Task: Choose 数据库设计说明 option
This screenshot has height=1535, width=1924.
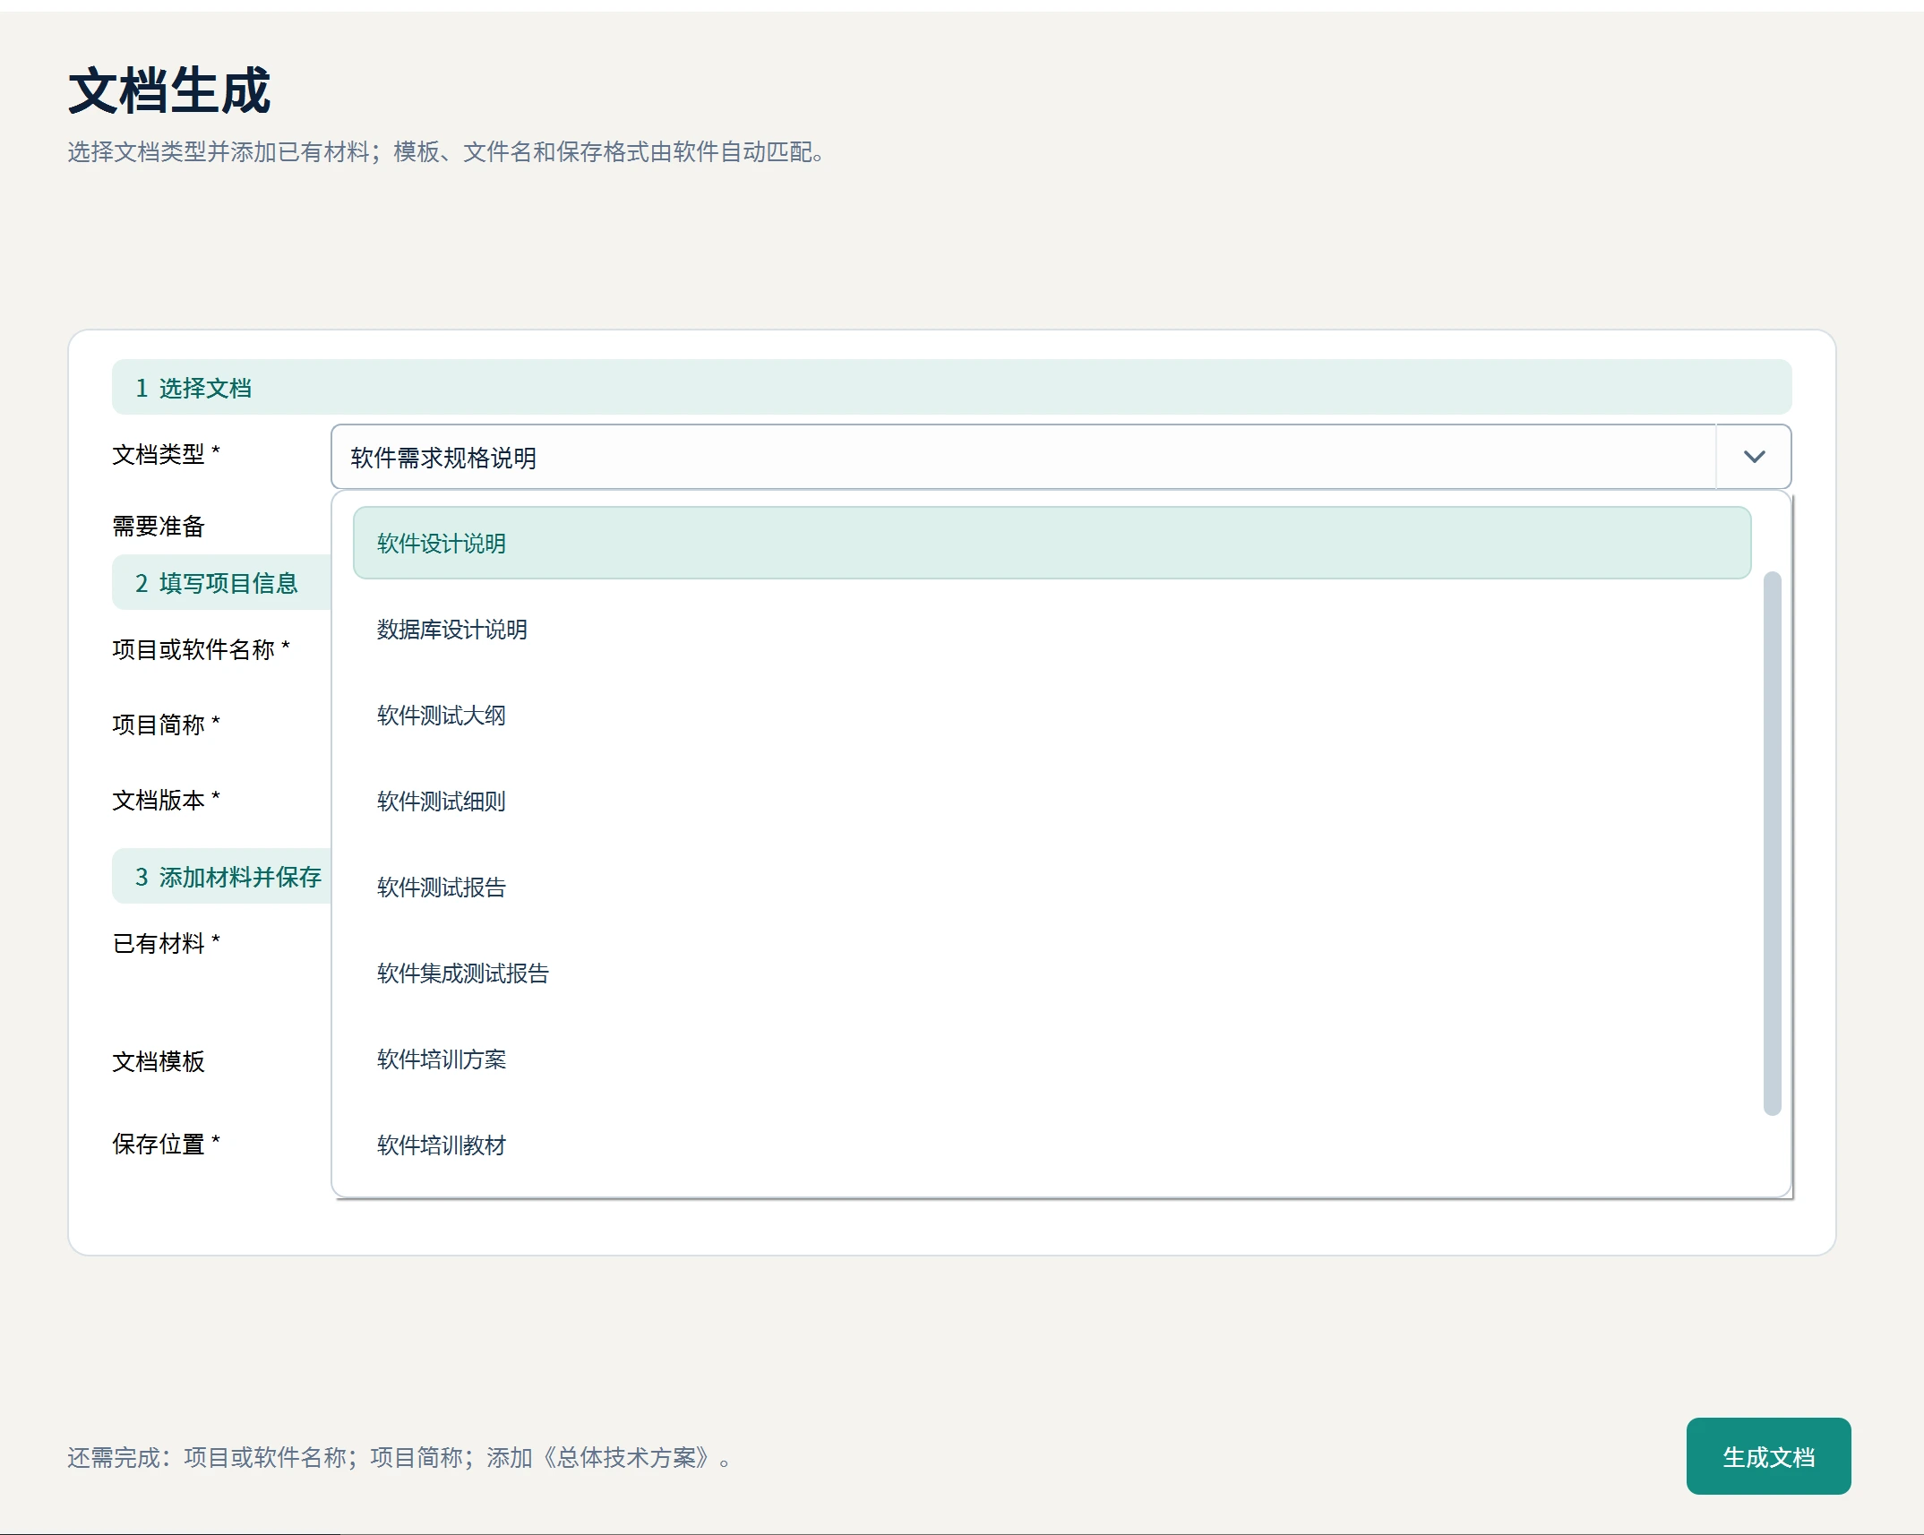Action: coord(1052,629)
